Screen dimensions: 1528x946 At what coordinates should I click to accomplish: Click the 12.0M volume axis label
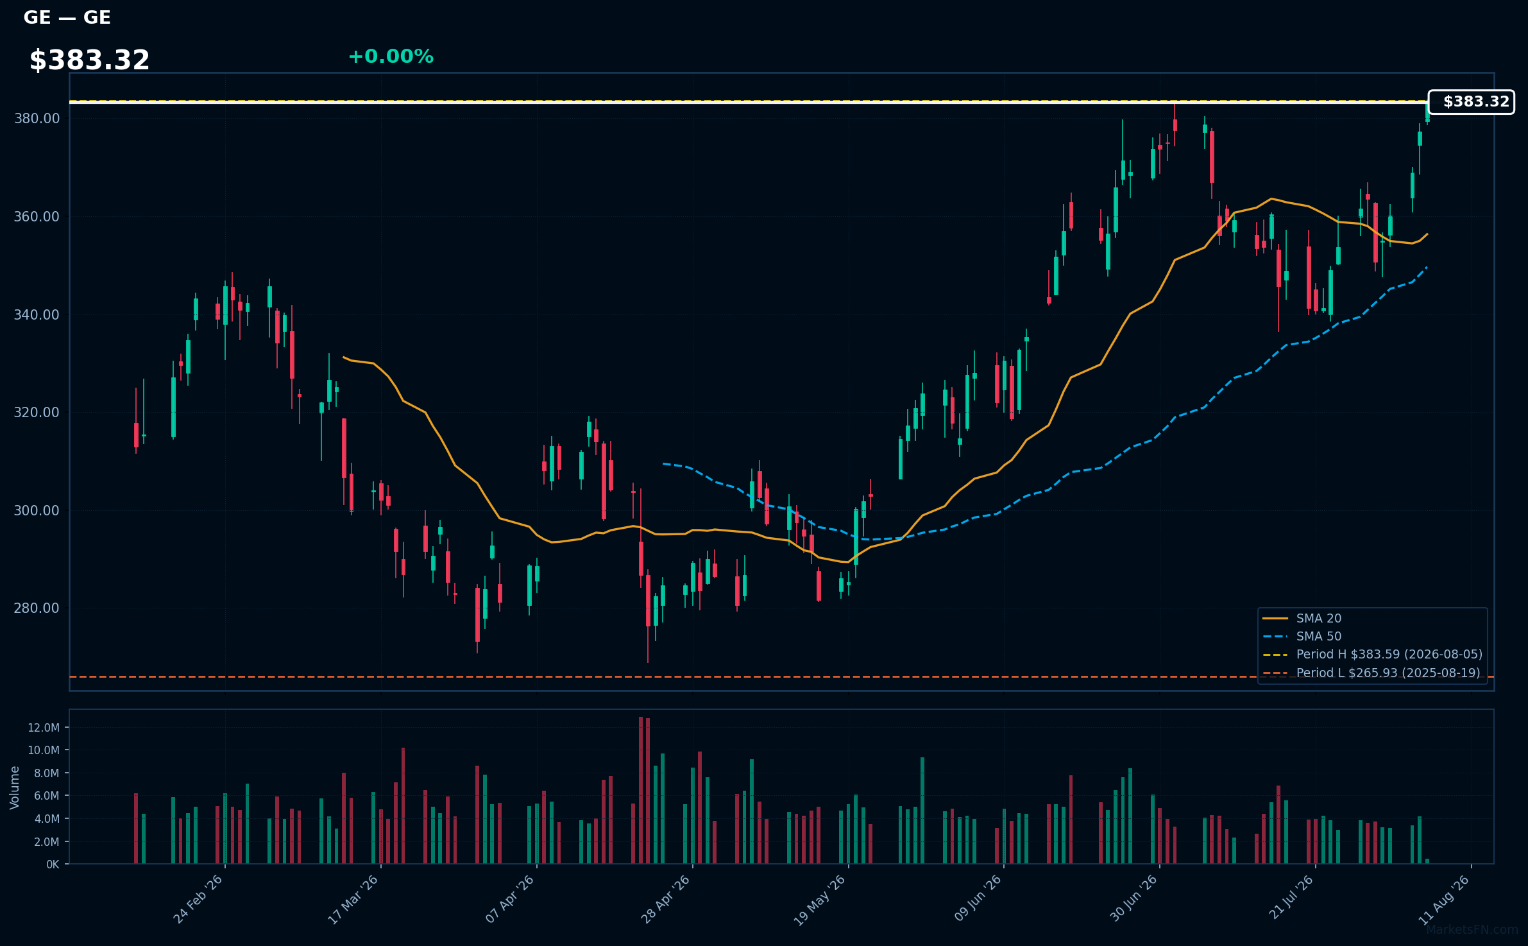click(x=44, y=728)
